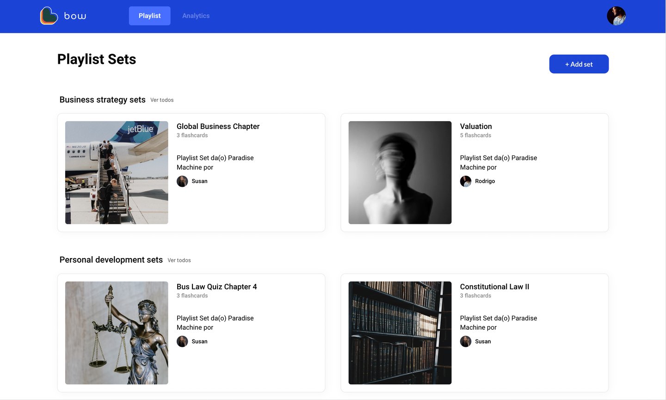666x400 pixels.
Task: Select the Lady Justice statue thumbnail
Action: tap(117, 333)
